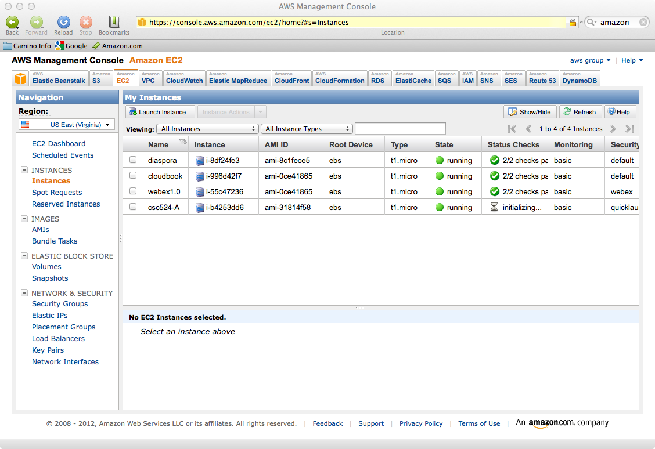Click the Refresh instances button
Image resolution: width=655 pixels, height=449 pixels.
(x=580, y=112)
